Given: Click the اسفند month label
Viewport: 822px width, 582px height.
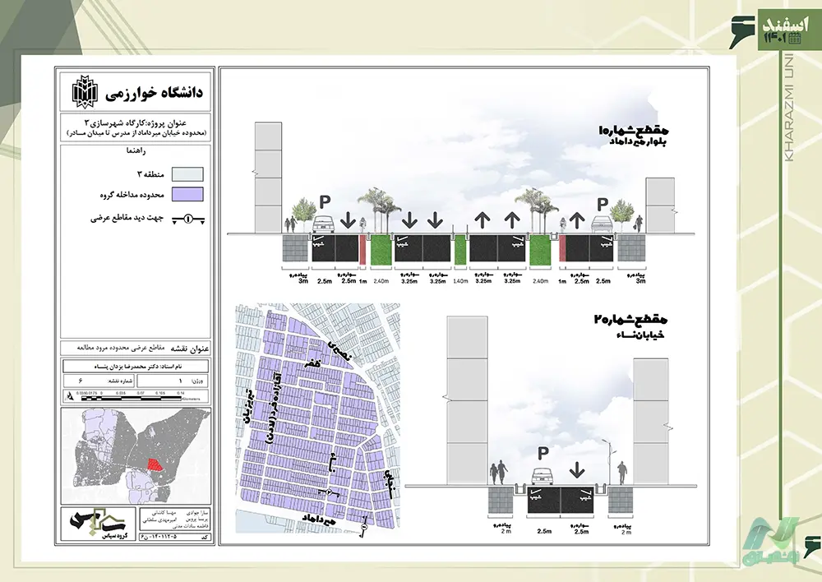Looking at the screenshot, I should (786, 24).
